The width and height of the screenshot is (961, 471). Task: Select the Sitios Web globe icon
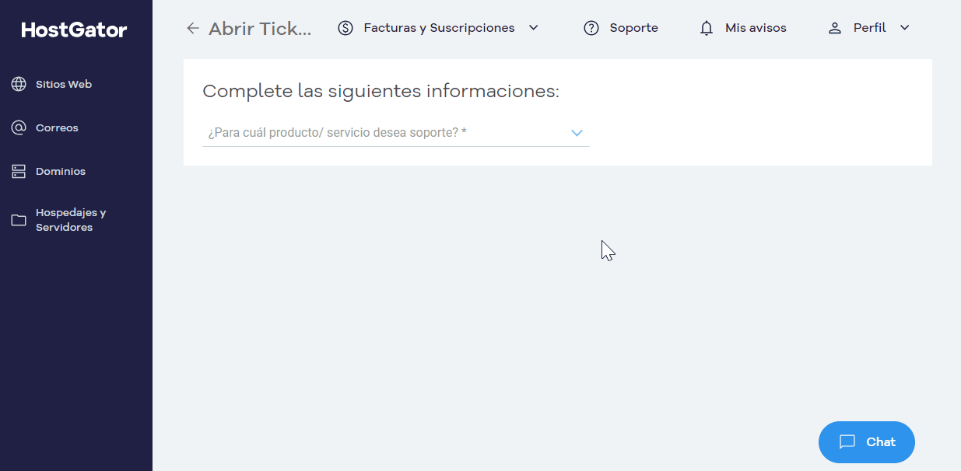pos(19,83)
